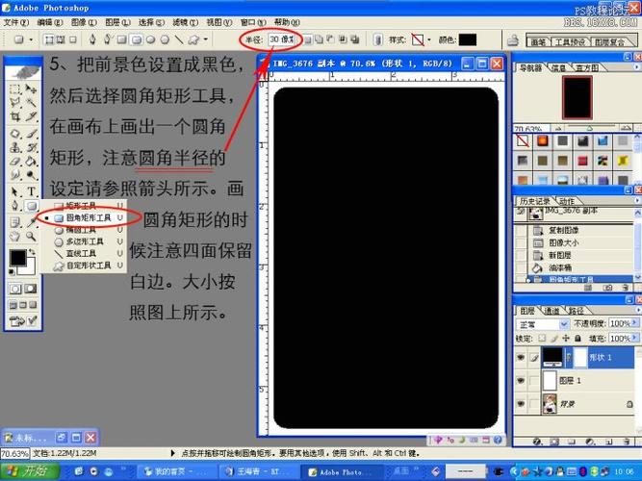The height and width of the screenshot is (481, 642).
Task: Choose Custom Shape in options bar
Action: pyautogui.click(x=193, y=39)
